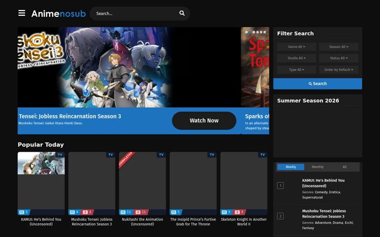
Task: Click the Drama genre link
Action: [338, 222]
